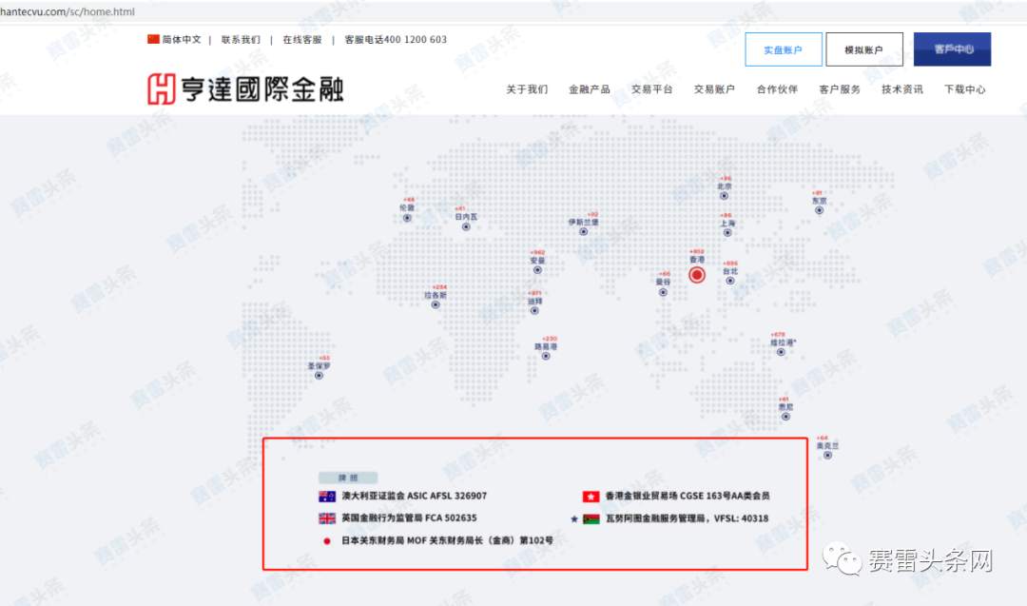Image resolution: width=1027 pixels, height=606 pixels.
Task: Select the 拉各斯 map marker
Action: pos(436,304)
